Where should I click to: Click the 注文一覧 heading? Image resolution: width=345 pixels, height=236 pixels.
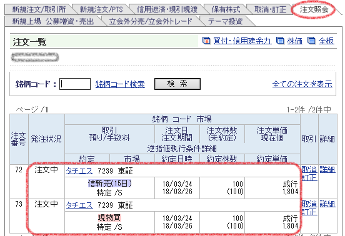click(29, 42)
